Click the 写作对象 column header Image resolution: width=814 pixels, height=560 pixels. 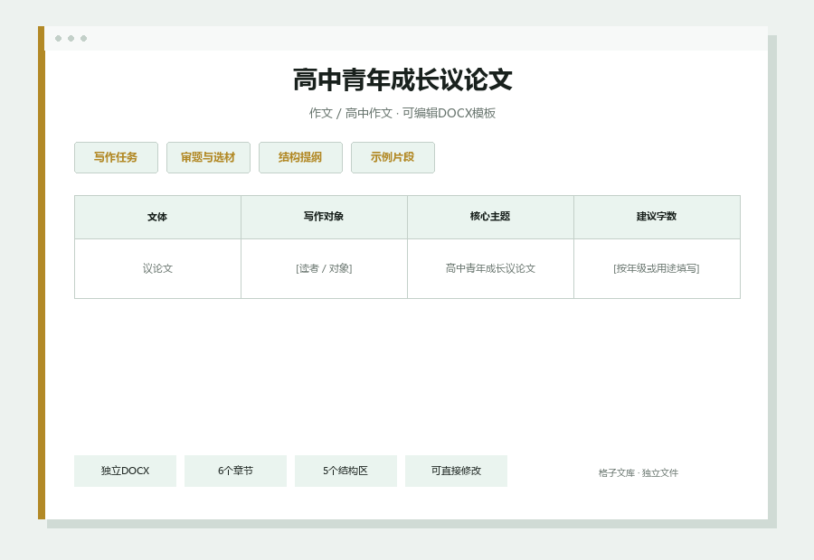pyautogui.click(x=324, y=218)
